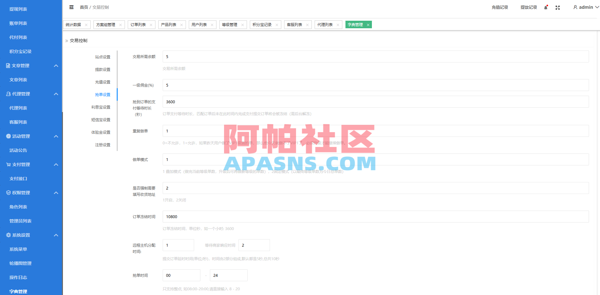打开充值记录页面
Viewport: 600px width, 295px height.
499,7
